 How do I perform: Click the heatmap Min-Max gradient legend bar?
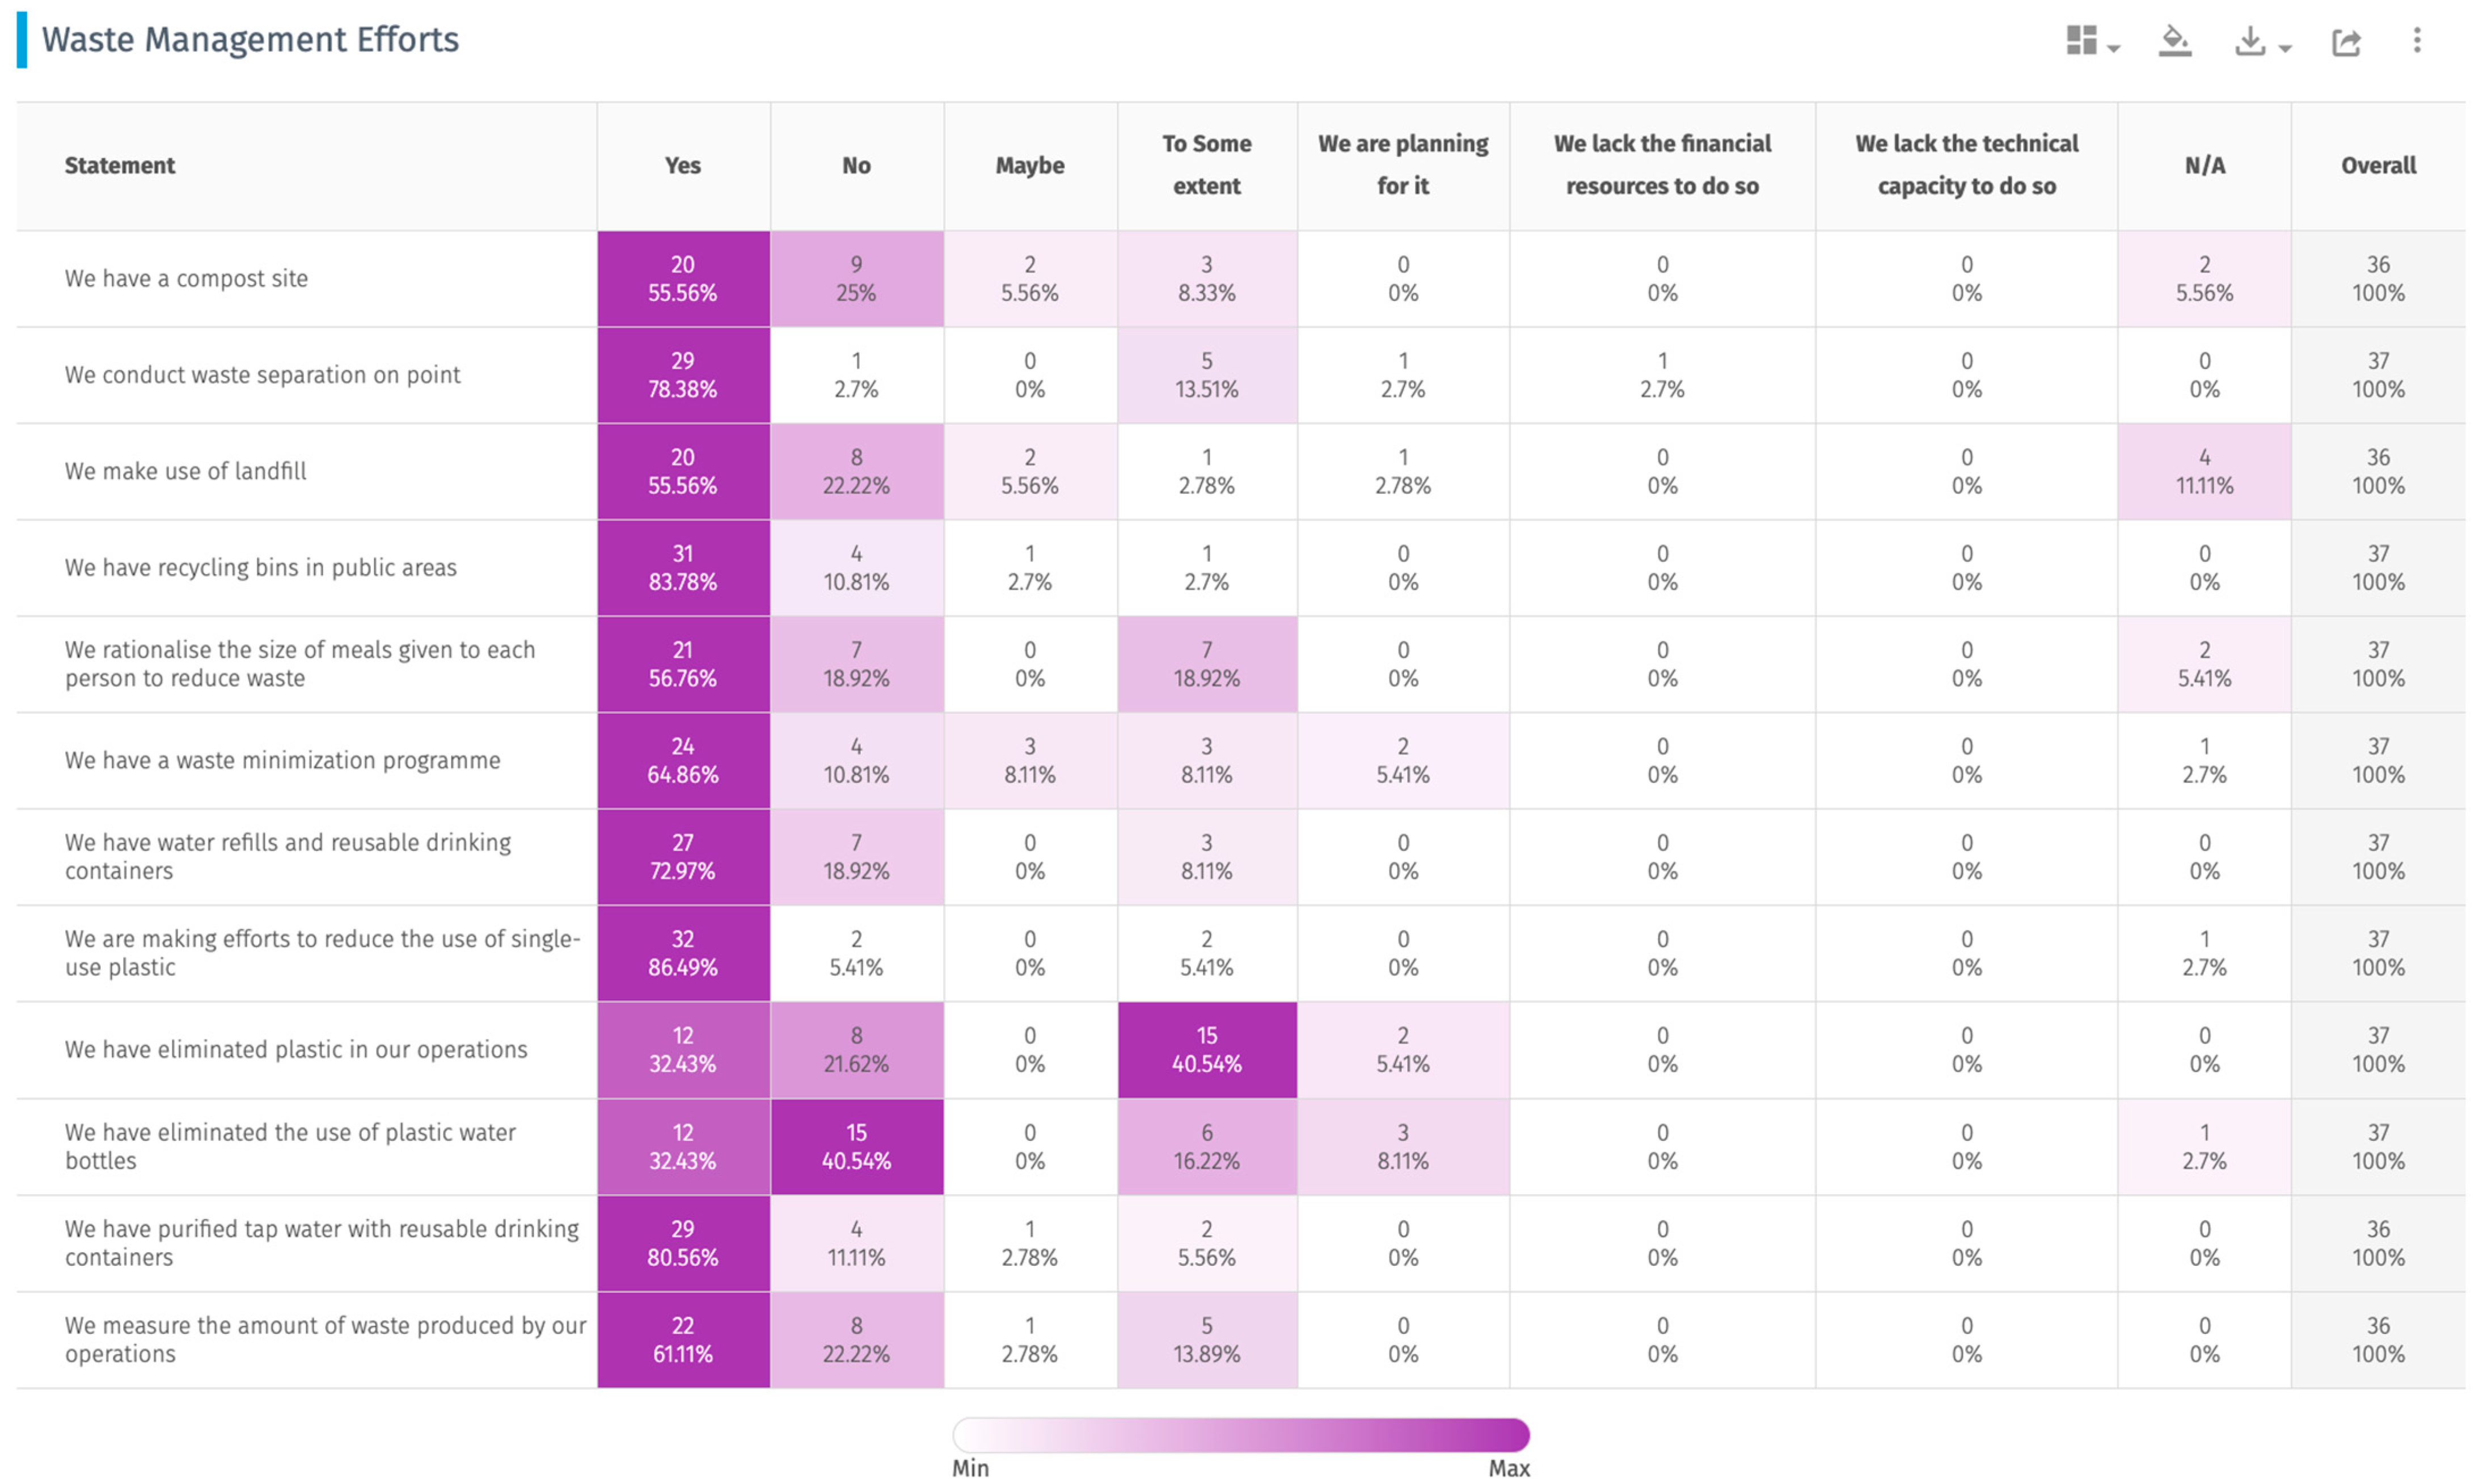(x=1240, y=1435)
